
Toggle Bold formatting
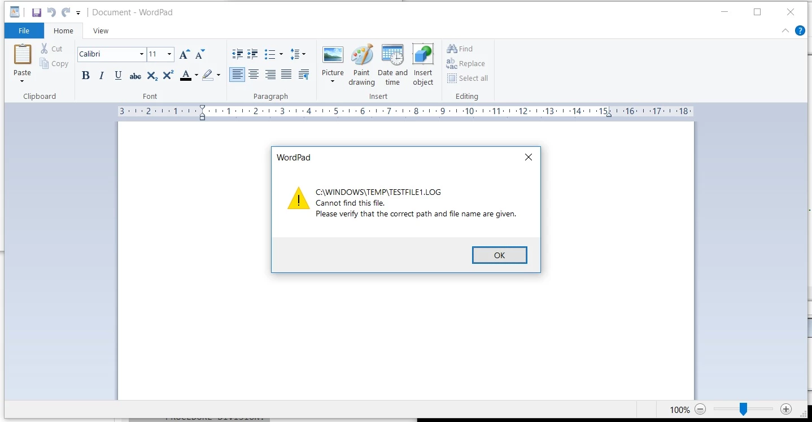pyautogui.click(x=86, y=75)
